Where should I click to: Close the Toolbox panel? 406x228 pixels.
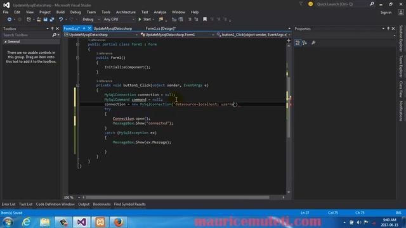[57, 28]
